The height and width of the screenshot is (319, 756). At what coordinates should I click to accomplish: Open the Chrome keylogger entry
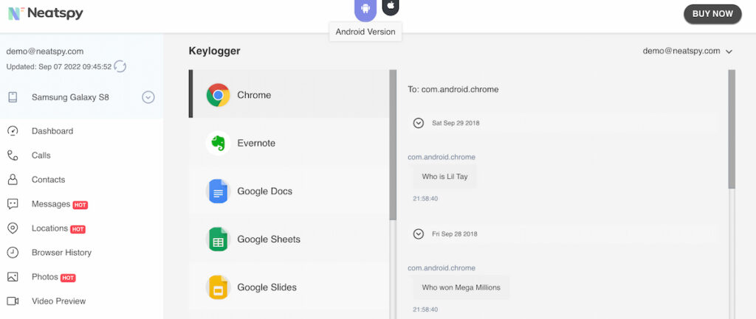tap(289, 94)
